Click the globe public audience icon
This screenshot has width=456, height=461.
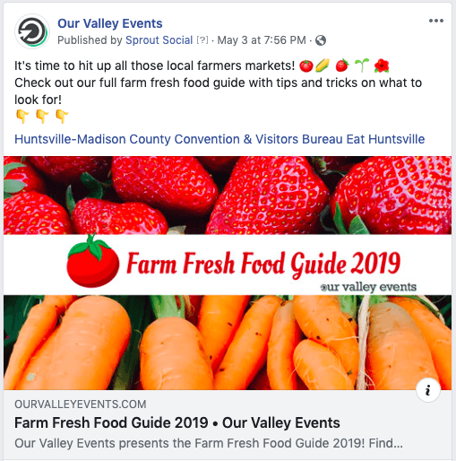(321, 40)
